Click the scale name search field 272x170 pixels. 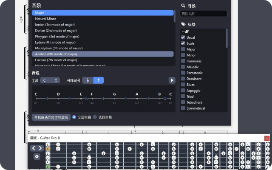coord(204,14)
